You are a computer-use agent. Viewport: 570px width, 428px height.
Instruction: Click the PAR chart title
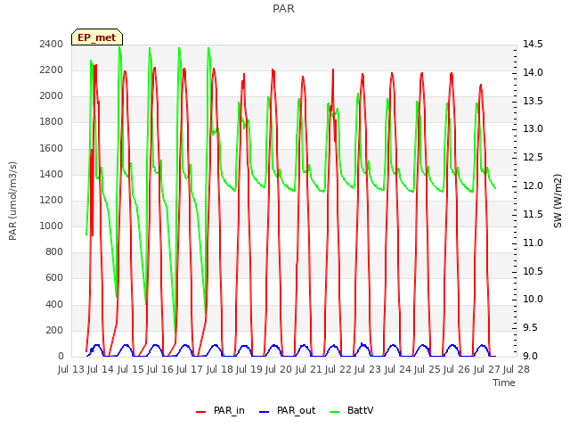tap(283, 9)
